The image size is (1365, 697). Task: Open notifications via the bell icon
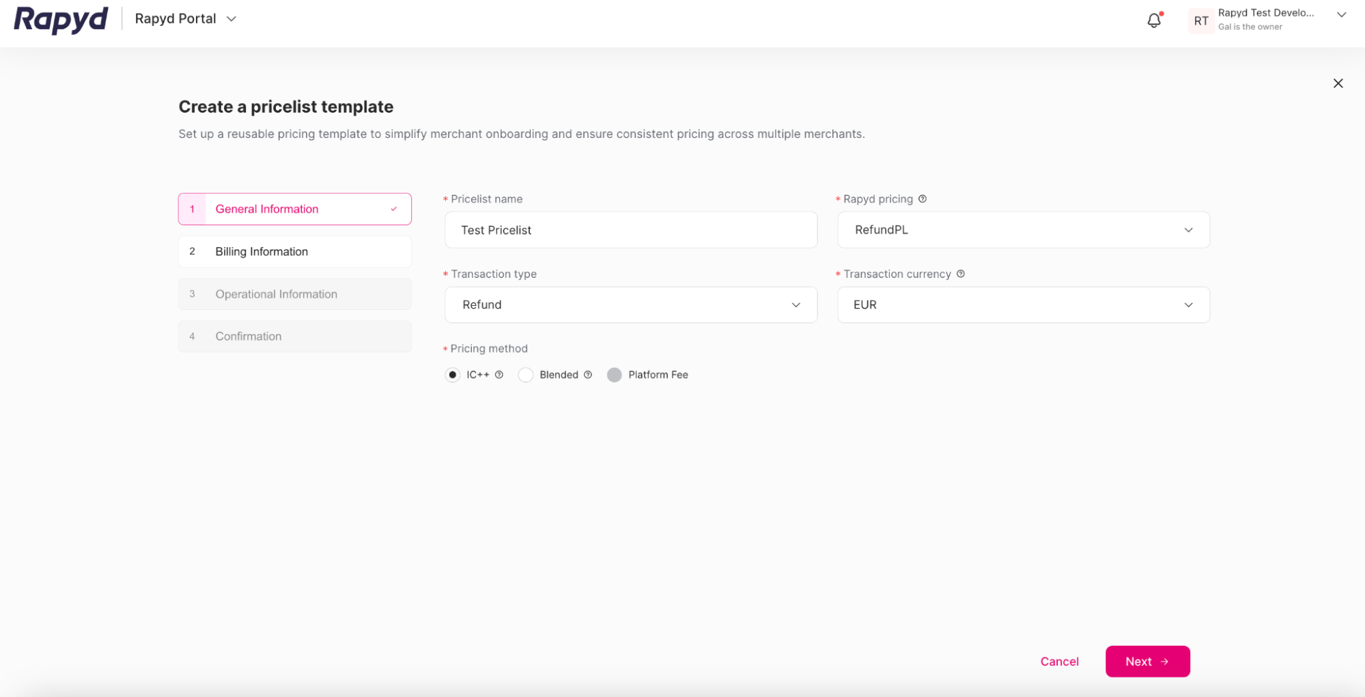[x=1153, y=20]
